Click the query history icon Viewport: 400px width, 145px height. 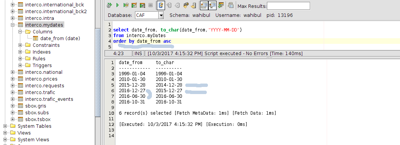(231, 5)
